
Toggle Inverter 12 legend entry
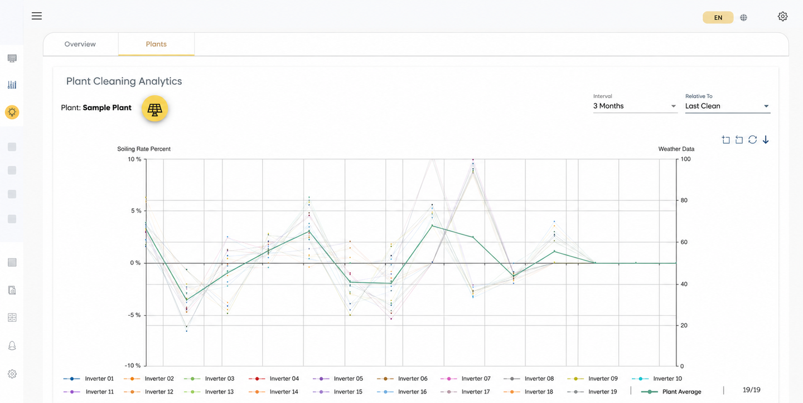click(148, 392)
